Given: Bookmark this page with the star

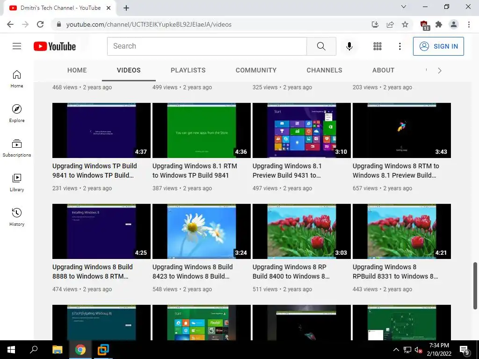Looking at the screenshot, I should click(405, 24).
